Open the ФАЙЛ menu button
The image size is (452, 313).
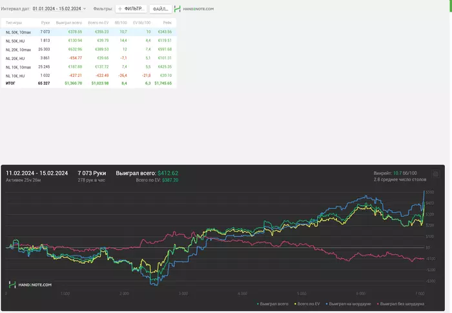pos(160,9)
